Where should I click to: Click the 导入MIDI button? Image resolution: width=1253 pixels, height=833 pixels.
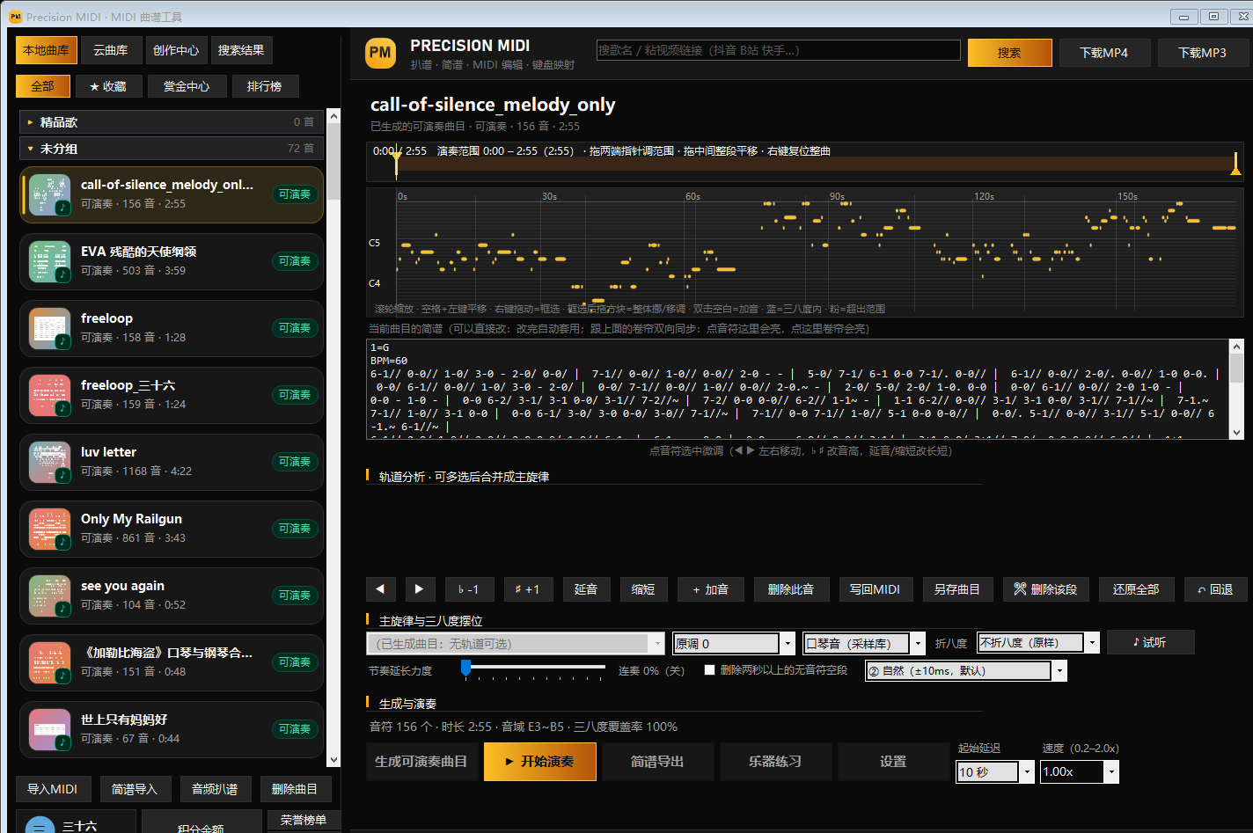click(x=52, y=789)
